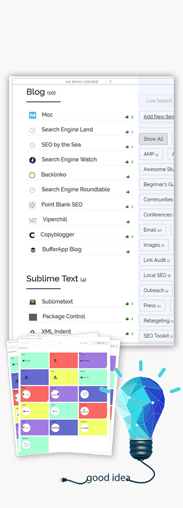The height and width of the screenshot is (508, 183).
Task: Click the Copyblogger C logo icon
Action: (x=32, y=235)
